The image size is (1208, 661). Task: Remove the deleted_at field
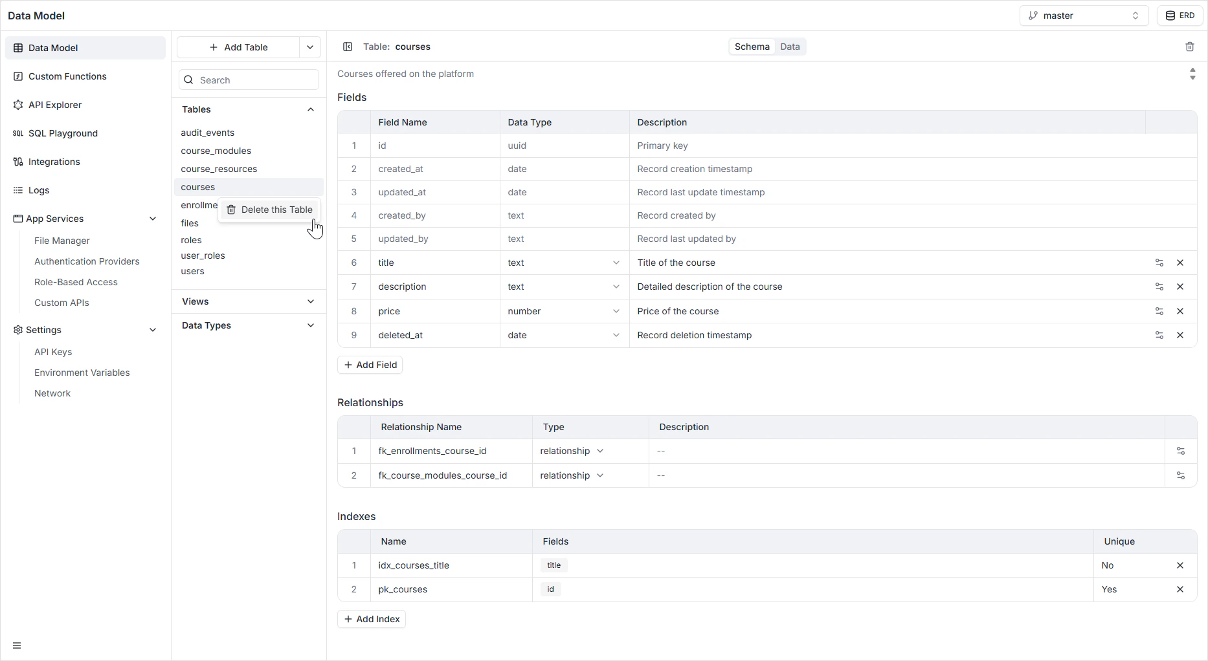coord(1180,335)
